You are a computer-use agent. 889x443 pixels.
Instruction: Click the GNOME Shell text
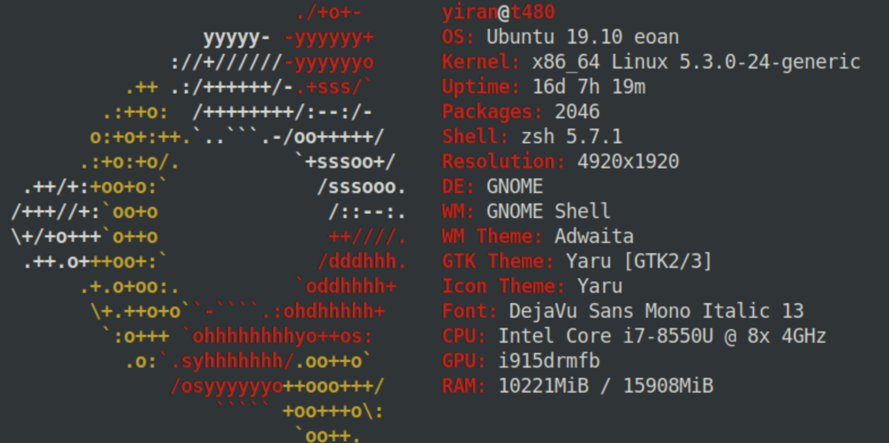(548, 211)
